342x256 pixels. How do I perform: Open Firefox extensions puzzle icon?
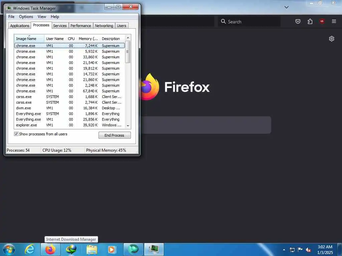pos(310,21)
